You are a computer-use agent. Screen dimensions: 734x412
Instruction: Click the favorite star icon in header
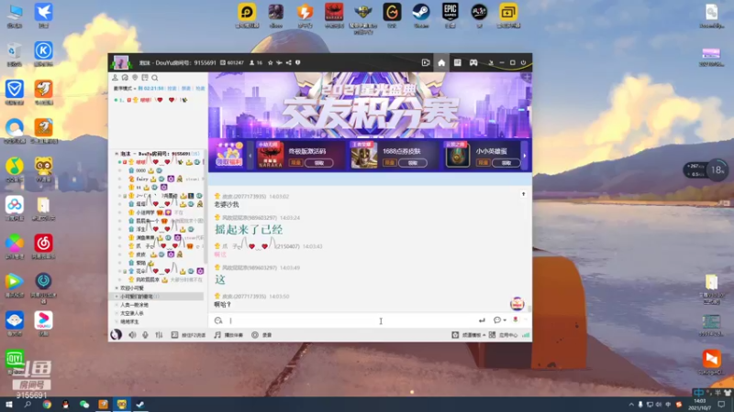coord(270,62)
